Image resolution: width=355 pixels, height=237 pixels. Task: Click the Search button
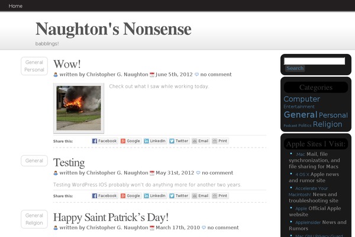pyautogui.click(x=295, y=68)
